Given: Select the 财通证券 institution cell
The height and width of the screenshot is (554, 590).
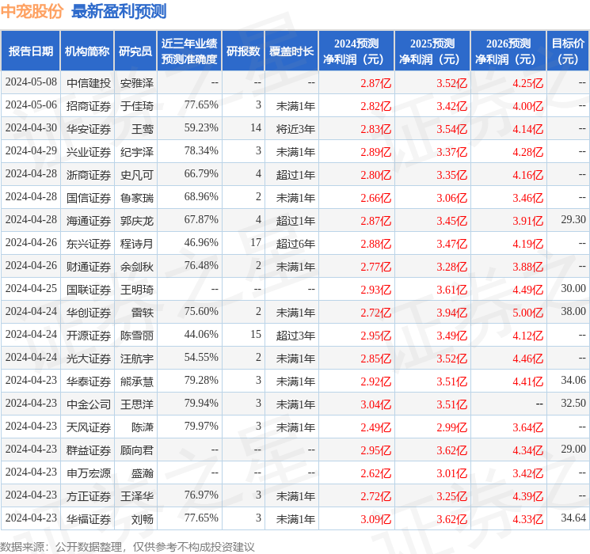Looking at the screenshot, I should pos(89,267).
